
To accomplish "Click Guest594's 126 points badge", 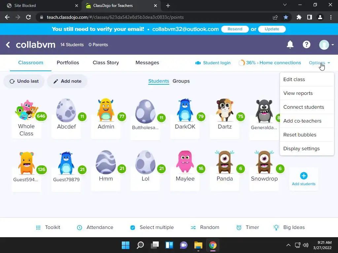I will click(41, 169).
